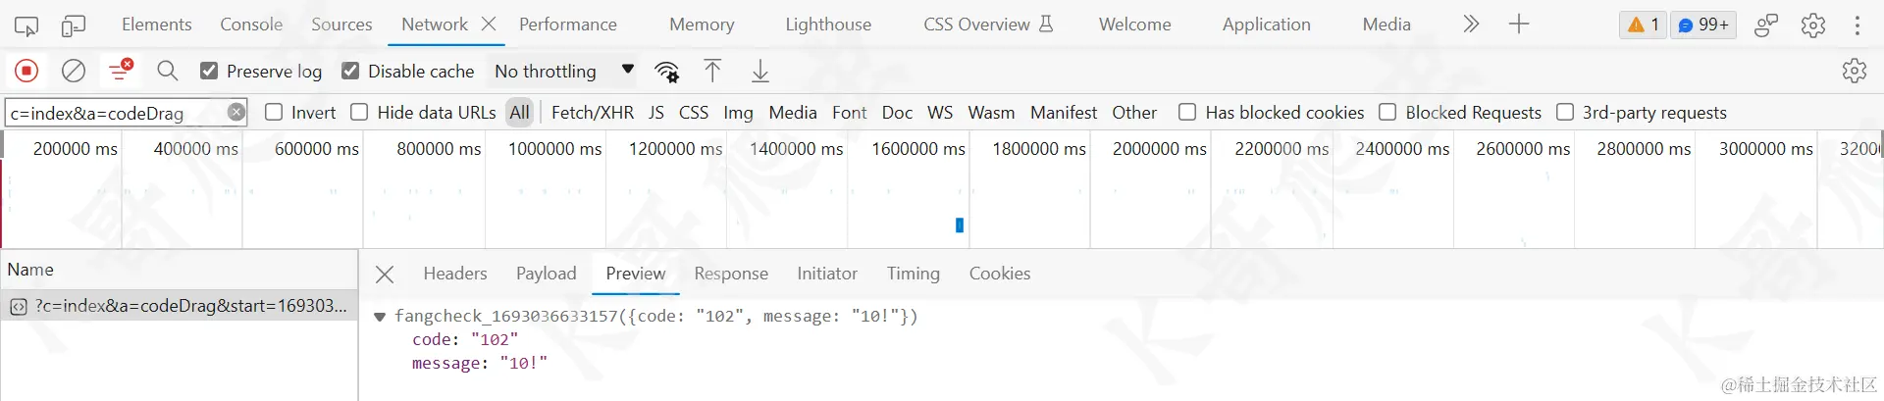1884x401 pixels.
Task: Click the 99+ messages badge
Action: (1704, 25)
